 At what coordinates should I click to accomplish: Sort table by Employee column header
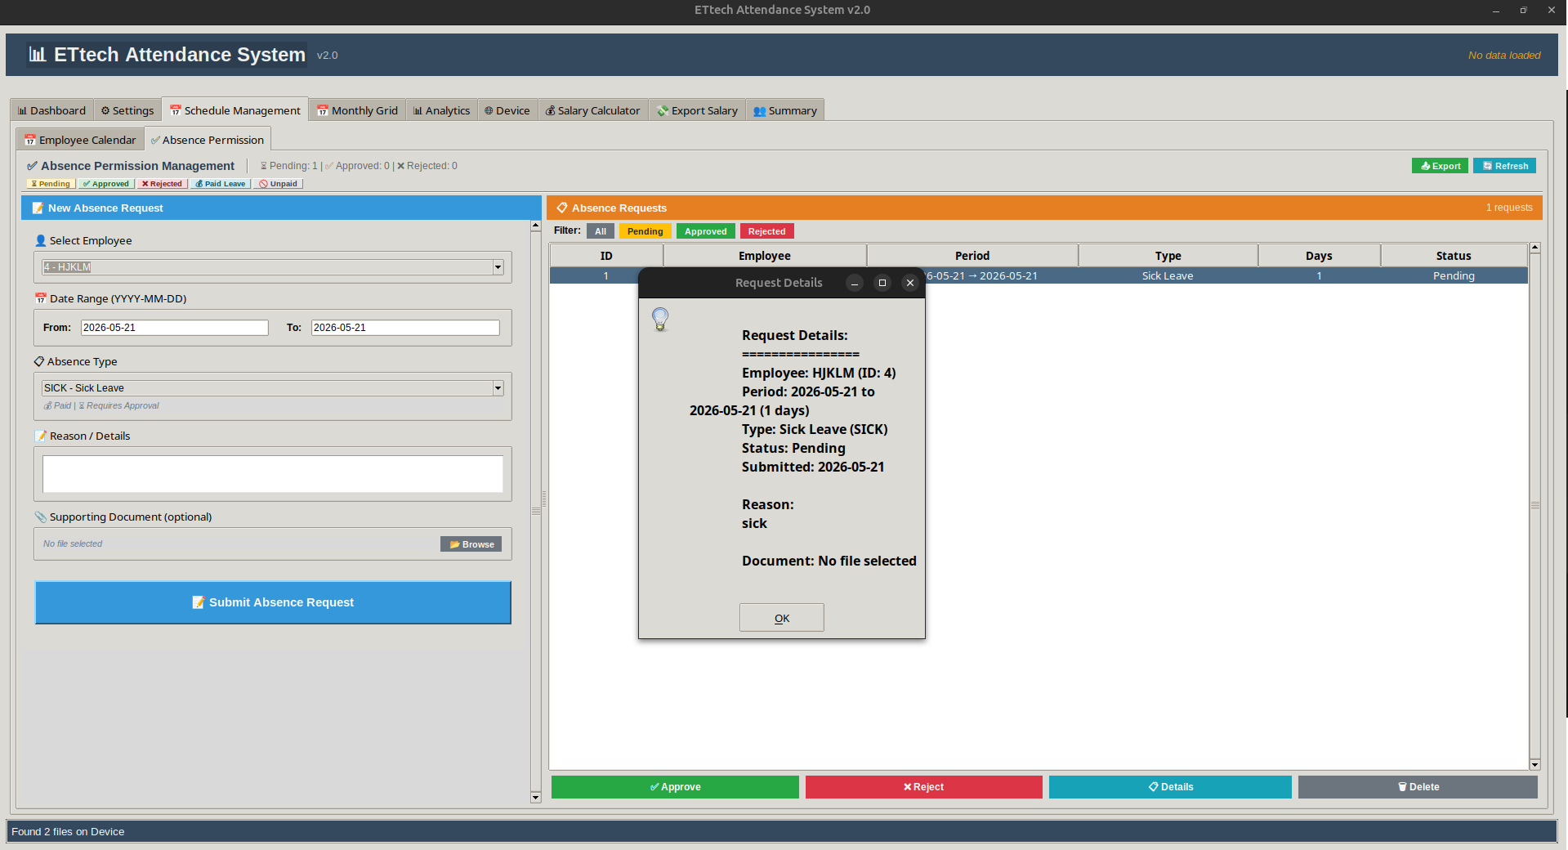click(765, 256)
